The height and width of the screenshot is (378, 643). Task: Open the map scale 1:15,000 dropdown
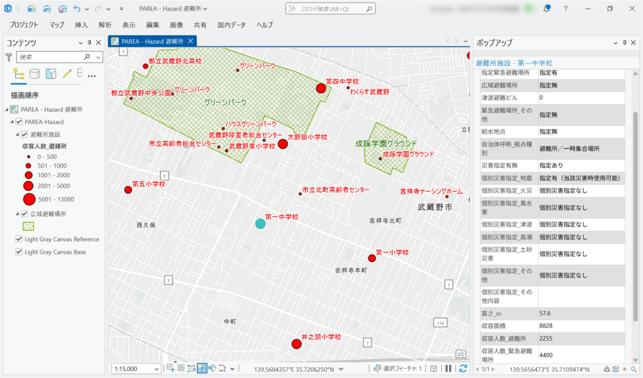(156, 369)
